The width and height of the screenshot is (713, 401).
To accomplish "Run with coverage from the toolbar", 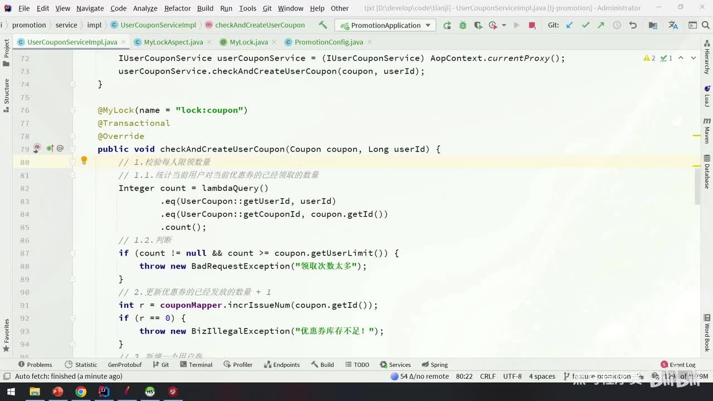I will pyautogui.click(x=478, y=25).
